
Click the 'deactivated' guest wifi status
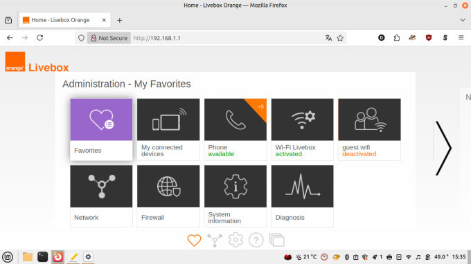pos(359,154)
